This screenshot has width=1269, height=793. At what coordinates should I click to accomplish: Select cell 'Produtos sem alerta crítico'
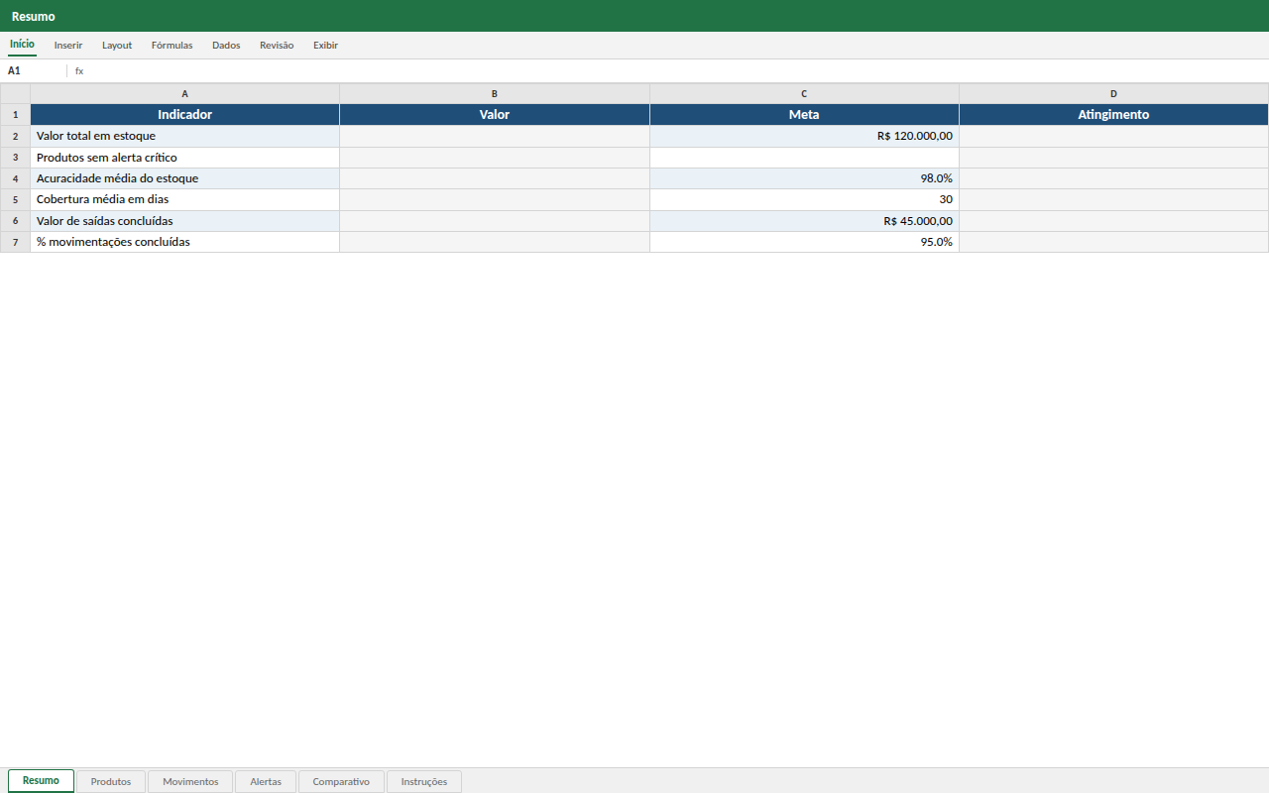click(x=185, y=158)
